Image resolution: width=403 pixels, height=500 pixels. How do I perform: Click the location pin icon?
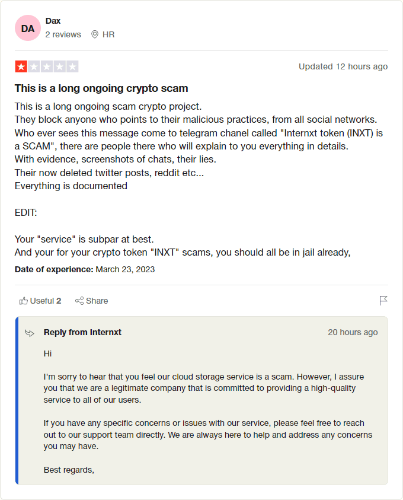95,34
